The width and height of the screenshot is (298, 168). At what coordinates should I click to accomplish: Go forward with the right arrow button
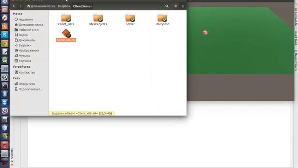point(20,6)
